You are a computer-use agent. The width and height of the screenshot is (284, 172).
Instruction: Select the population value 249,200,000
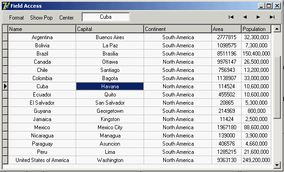click(x=256, y=160)
